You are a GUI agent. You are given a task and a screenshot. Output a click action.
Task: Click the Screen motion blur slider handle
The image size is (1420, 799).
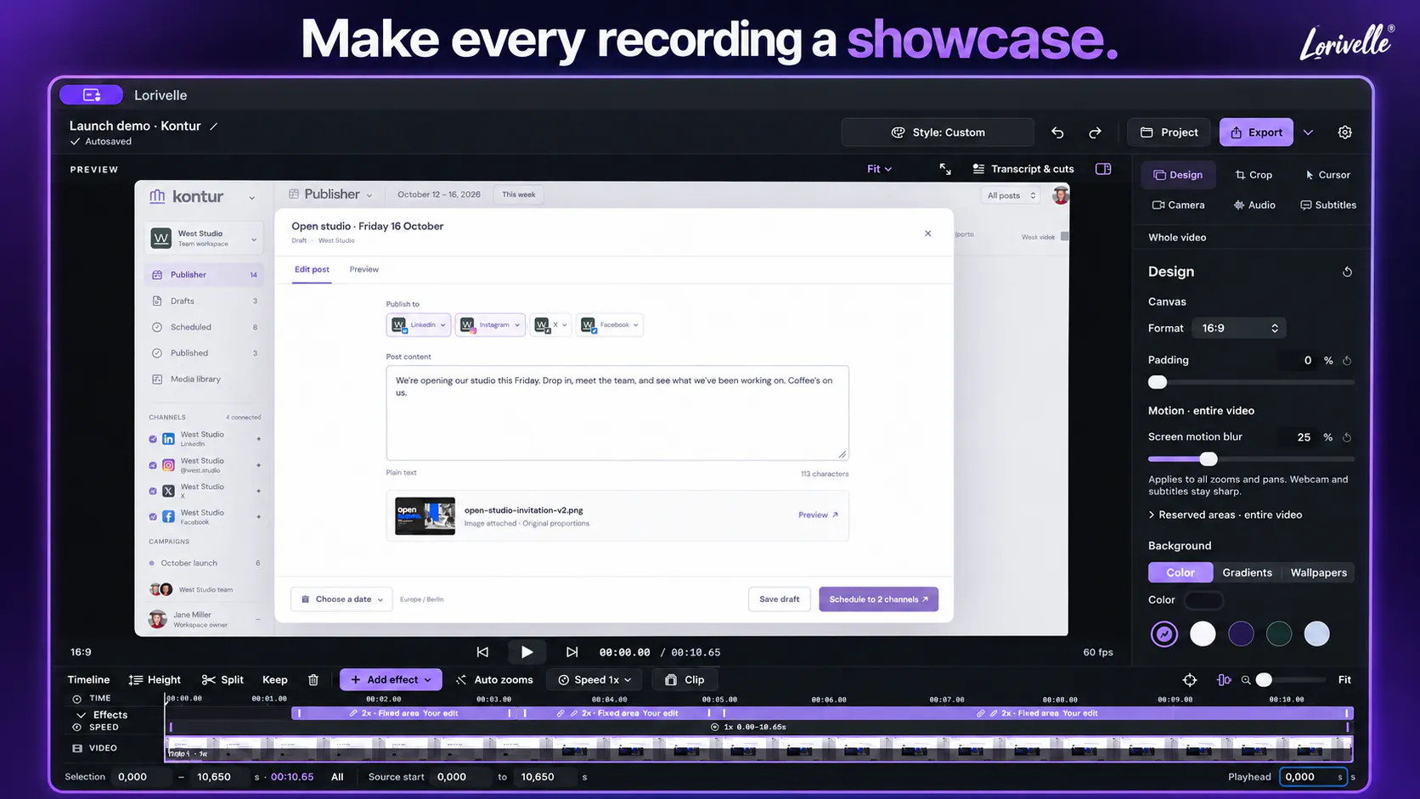tap(1209, 459)
